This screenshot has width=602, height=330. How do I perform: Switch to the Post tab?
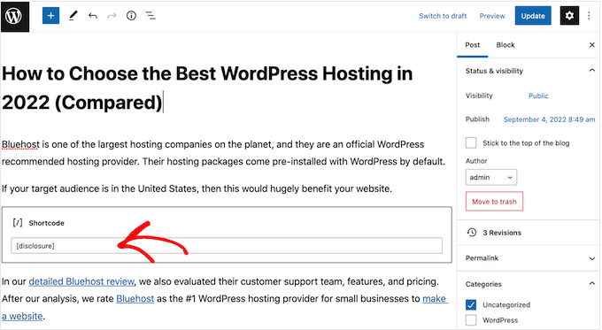[x=472, y=45]
